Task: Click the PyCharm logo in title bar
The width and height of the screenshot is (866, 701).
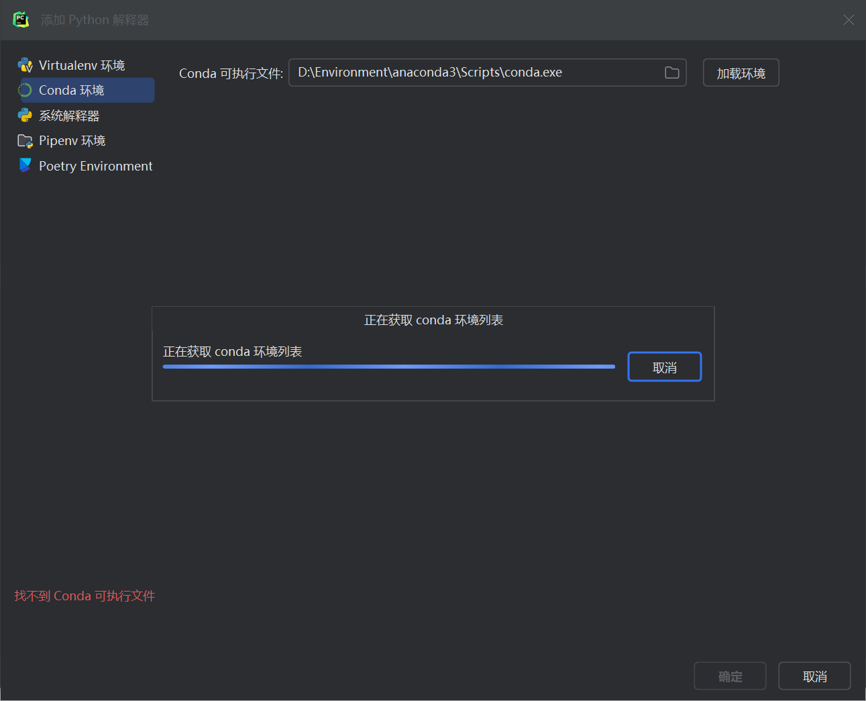Action: [x=21, y=19]
